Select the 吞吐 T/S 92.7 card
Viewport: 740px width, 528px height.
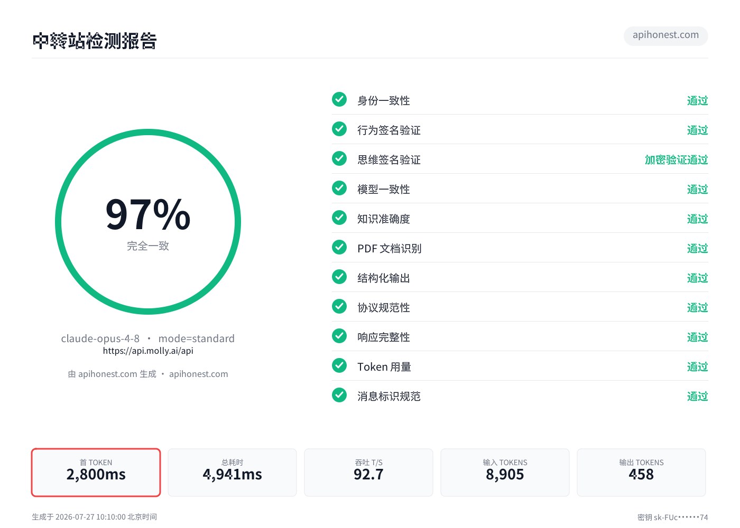[x=368, y=473]
